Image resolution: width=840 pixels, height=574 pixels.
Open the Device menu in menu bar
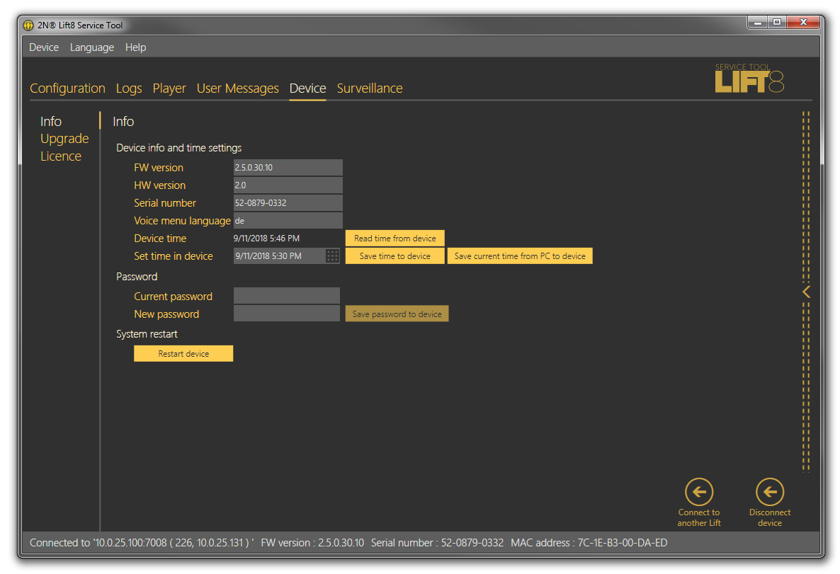(x=44, y=47)
